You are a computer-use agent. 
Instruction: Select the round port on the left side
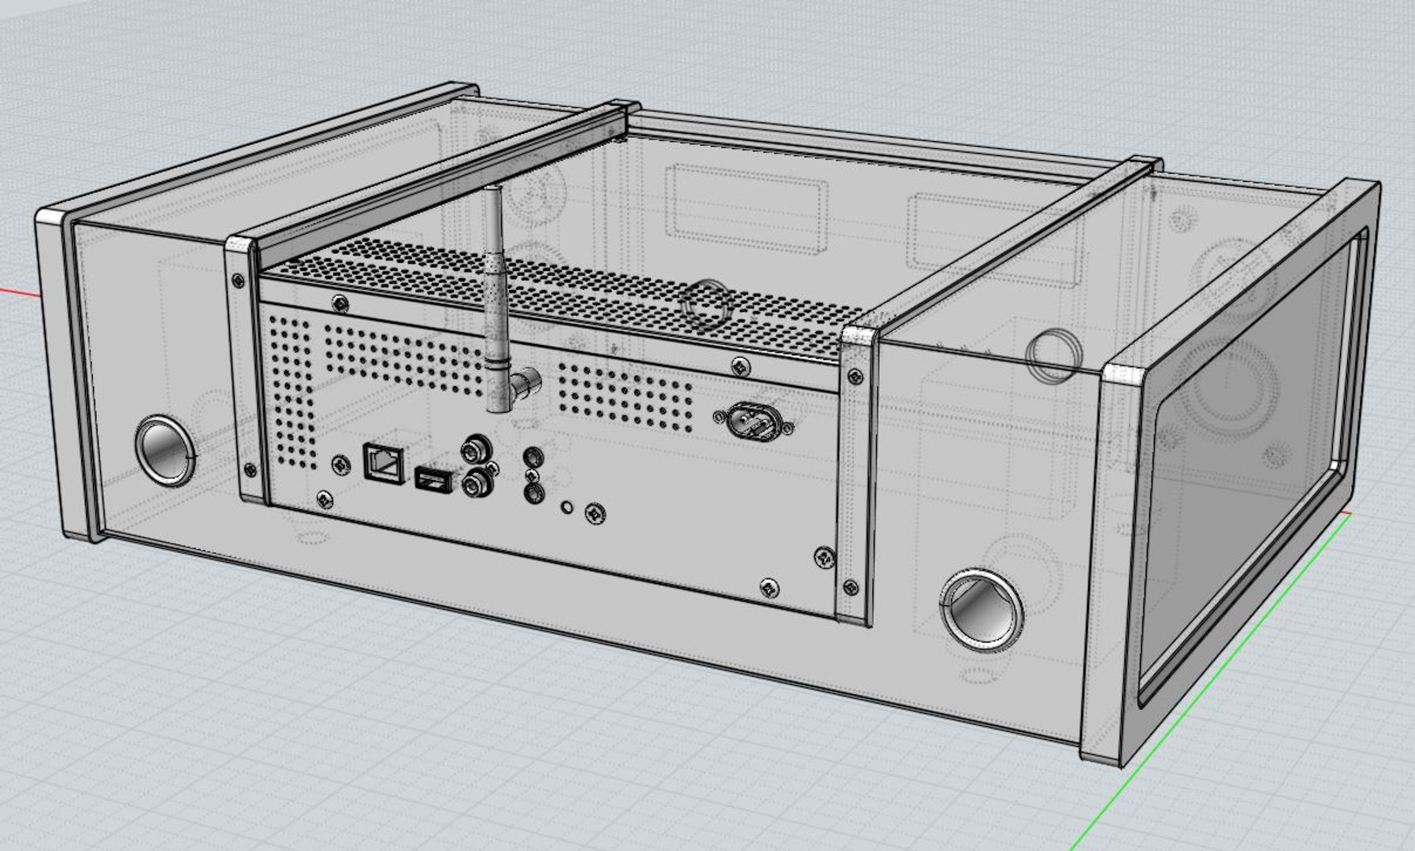[x=164, y=450]
